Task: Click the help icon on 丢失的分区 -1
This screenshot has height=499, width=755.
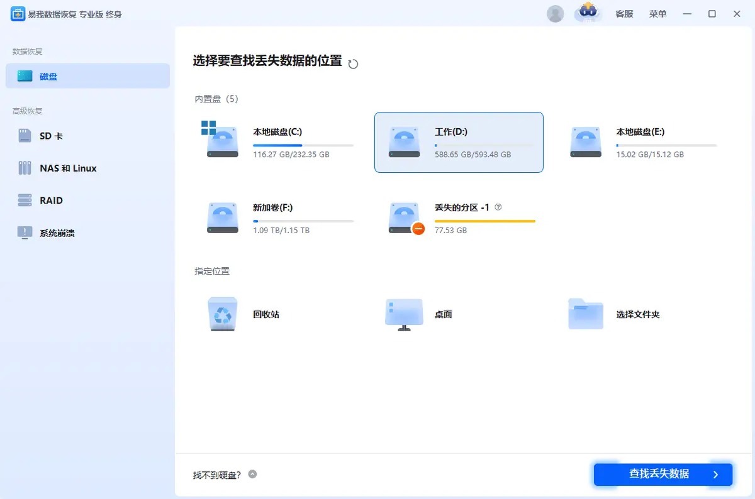Action: click(497, 207)
